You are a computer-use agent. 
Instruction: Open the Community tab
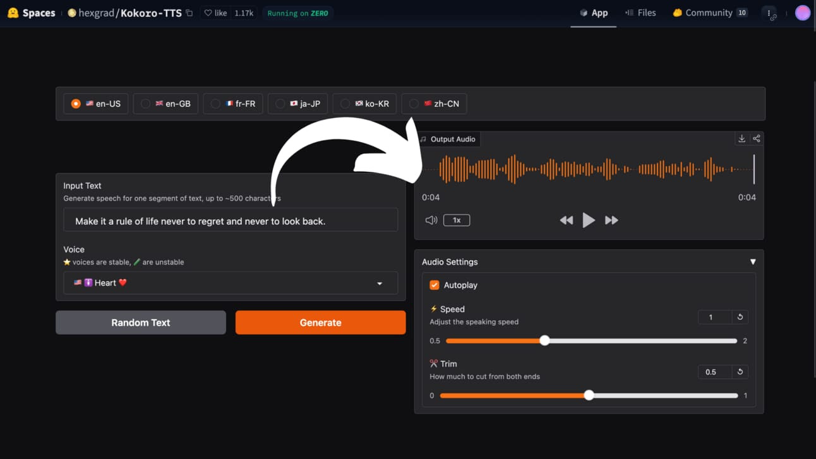(x=710, y=13)
